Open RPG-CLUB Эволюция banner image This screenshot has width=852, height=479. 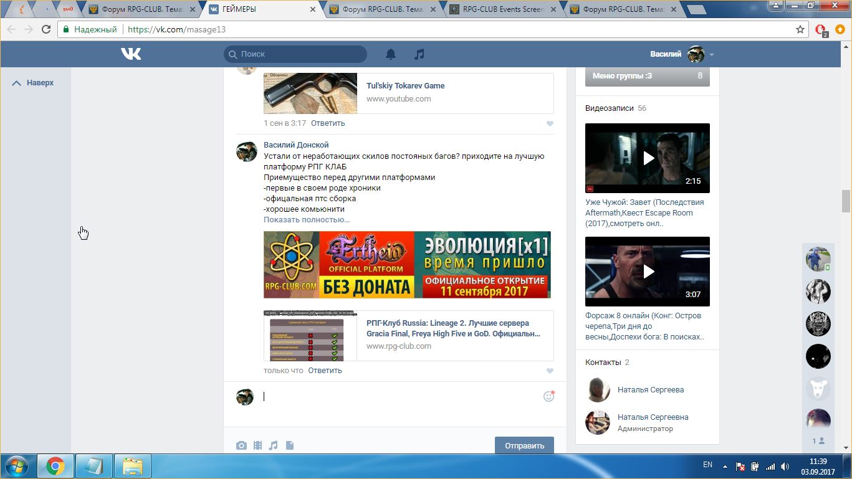pos(407,265)
